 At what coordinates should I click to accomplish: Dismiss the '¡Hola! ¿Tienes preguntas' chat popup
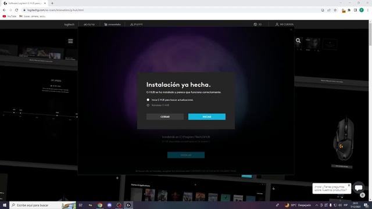pyautogui.click(x=349, y=185)
